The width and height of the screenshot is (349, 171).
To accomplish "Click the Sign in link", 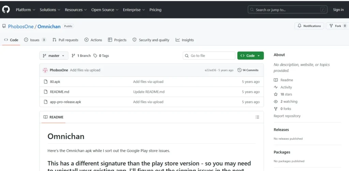I will point(338,10).
